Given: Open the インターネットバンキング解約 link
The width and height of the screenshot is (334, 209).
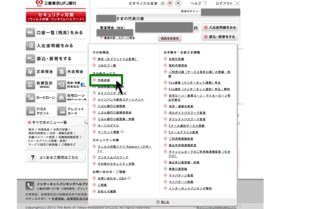Looking at the screenshot, I should [x=190, y=189].
